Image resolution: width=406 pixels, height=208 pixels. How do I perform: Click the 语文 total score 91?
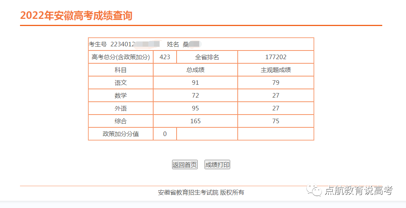(x=195, y=83)
